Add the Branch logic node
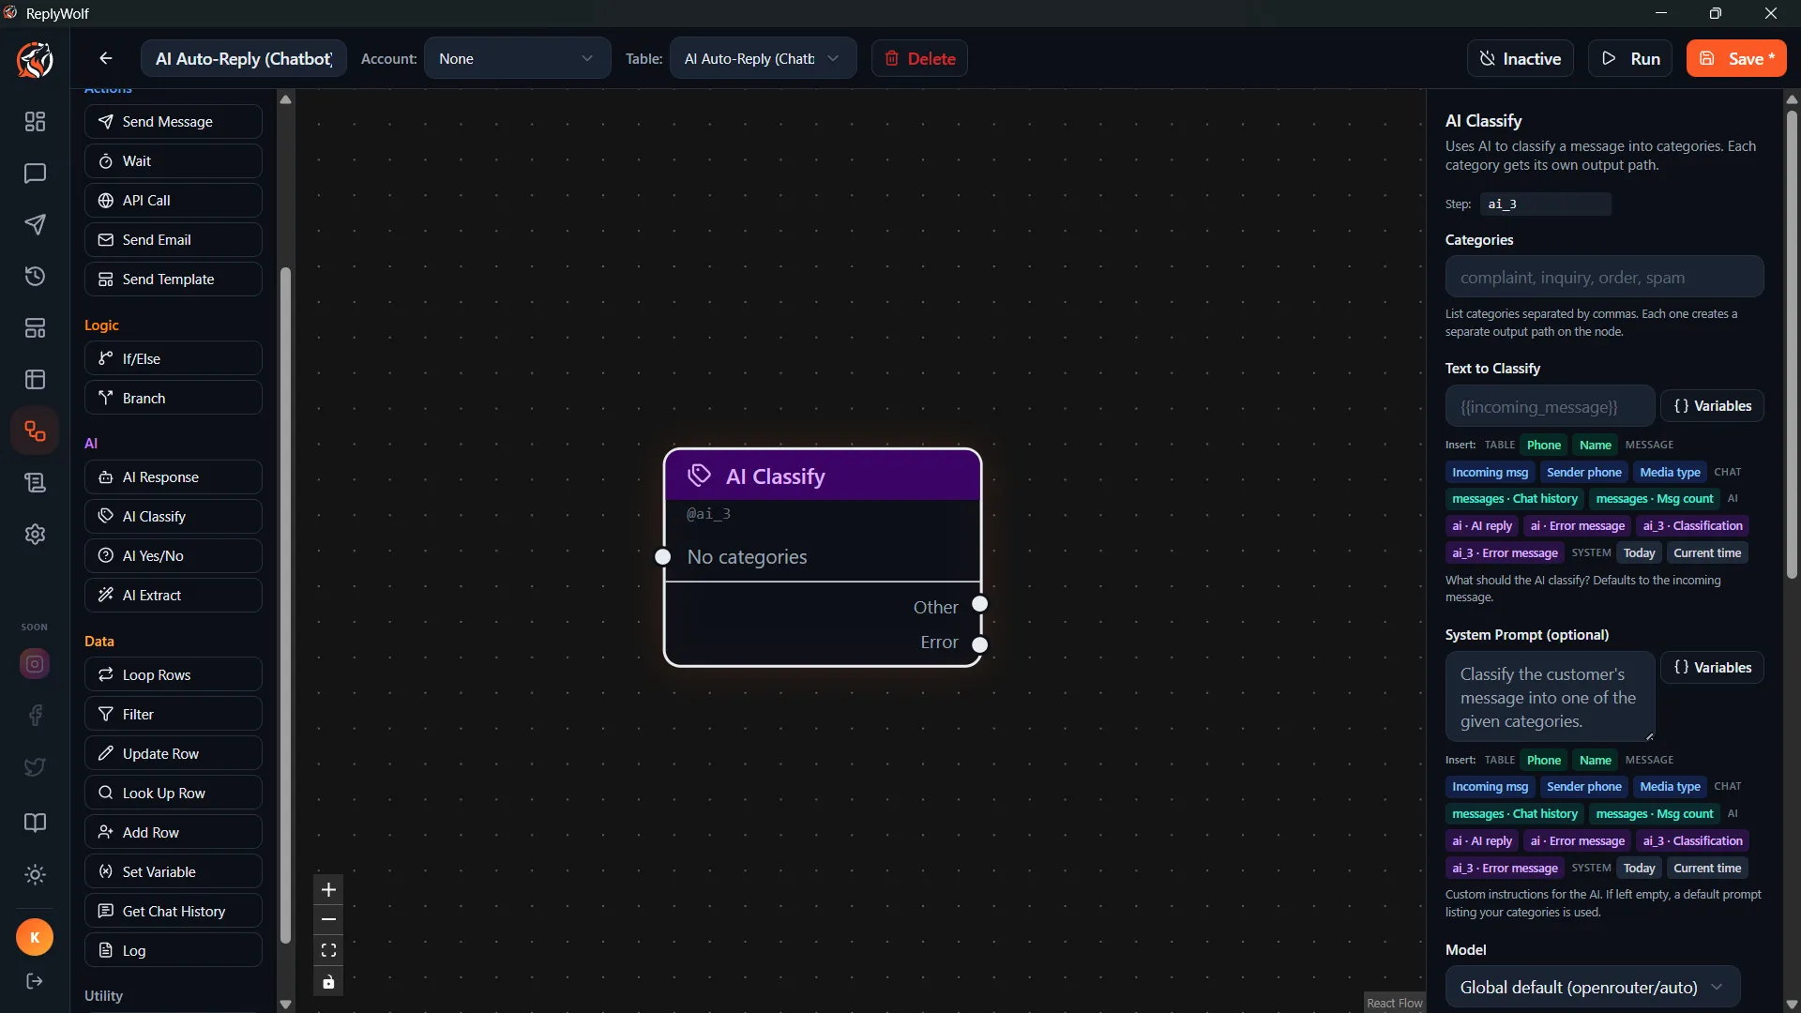The width and height of the screenshot is (1801, 1013). click(173, 398)
